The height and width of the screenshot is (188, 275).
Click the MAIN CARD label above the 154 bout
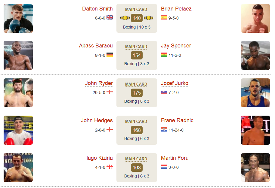[136, 47]
